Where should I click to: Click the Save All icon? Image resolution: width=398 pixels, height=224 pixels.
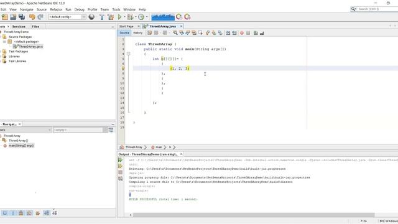22,17
